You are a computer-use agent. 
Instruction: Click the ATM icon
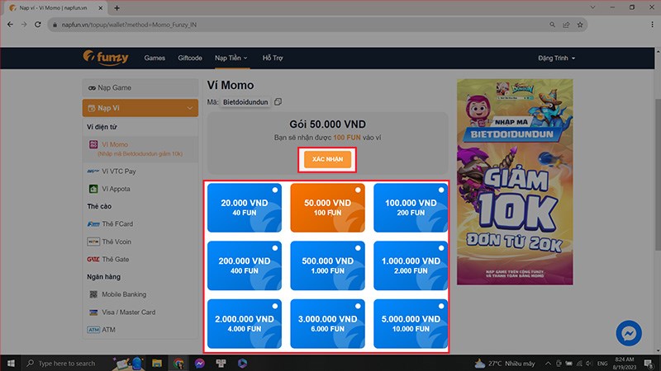93,330
